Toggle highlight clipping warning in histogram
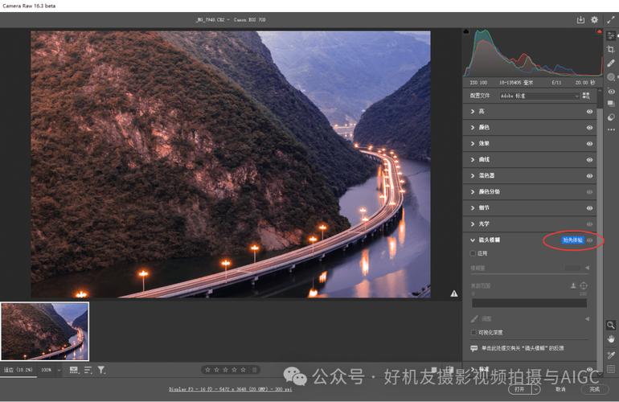 (599, 31)
